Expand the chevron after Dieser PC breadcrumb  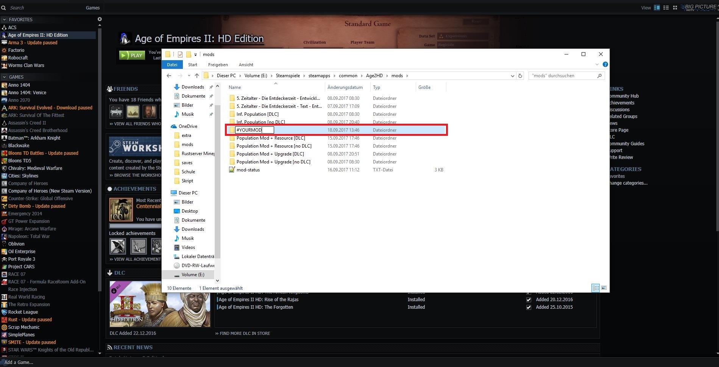[240, 76]
